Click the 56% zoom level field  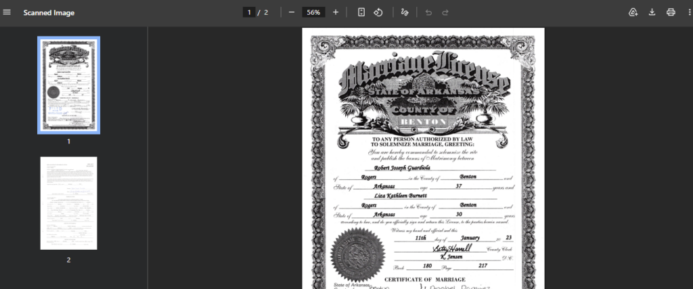point(313,12)
